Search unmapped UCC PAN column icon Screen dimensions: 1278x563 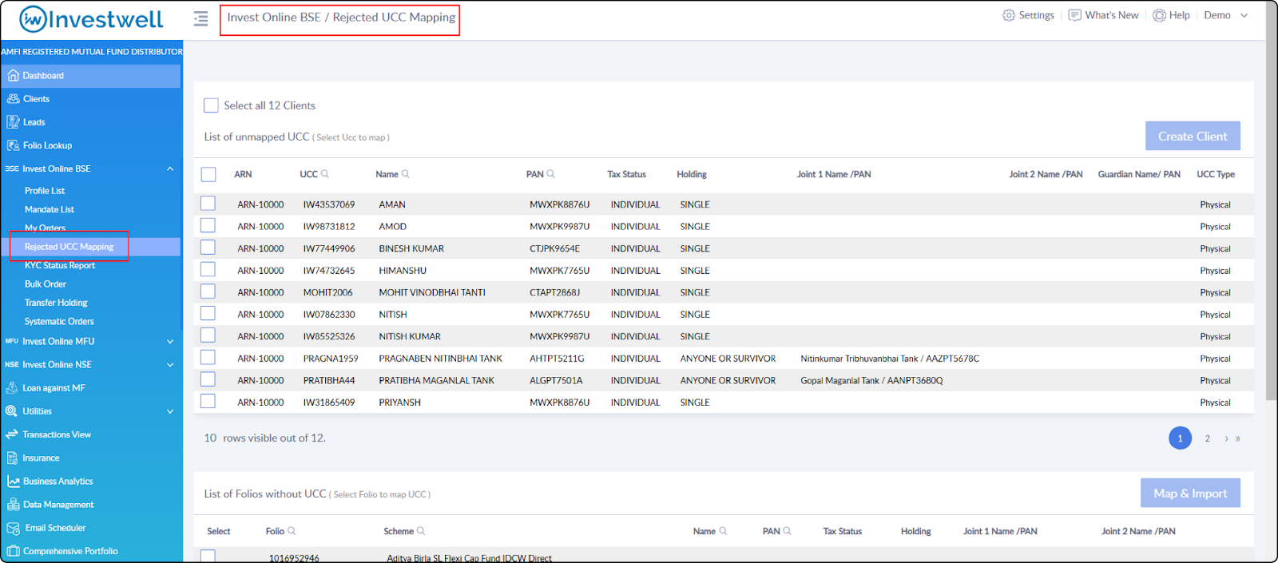pyautogui.click(x=551, y=174)
